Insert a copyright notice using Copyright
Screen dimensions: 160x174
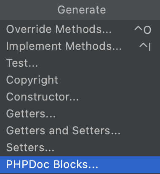[x=80, y=80]
